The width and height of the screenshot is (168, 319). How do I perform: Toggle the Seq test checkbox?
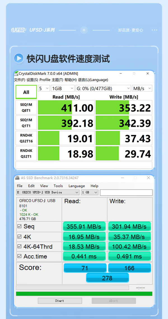pos(19,226)
